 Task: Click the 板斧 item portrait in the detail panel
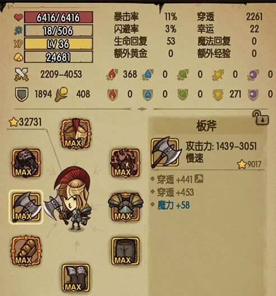166,152
